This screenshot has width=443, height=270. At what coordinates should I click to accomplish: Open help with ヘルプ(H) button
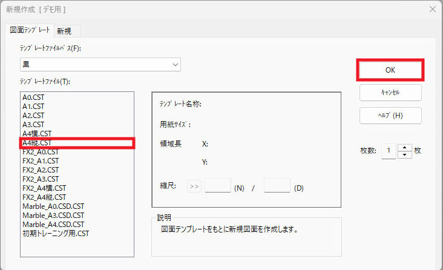(390, 115)
